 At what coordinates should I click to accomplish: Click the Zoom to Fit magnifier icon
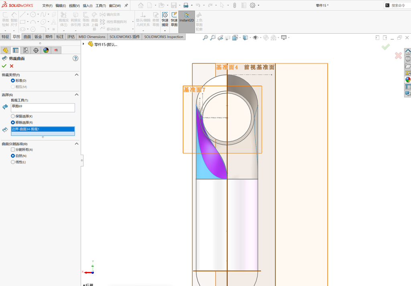(205, 38)
